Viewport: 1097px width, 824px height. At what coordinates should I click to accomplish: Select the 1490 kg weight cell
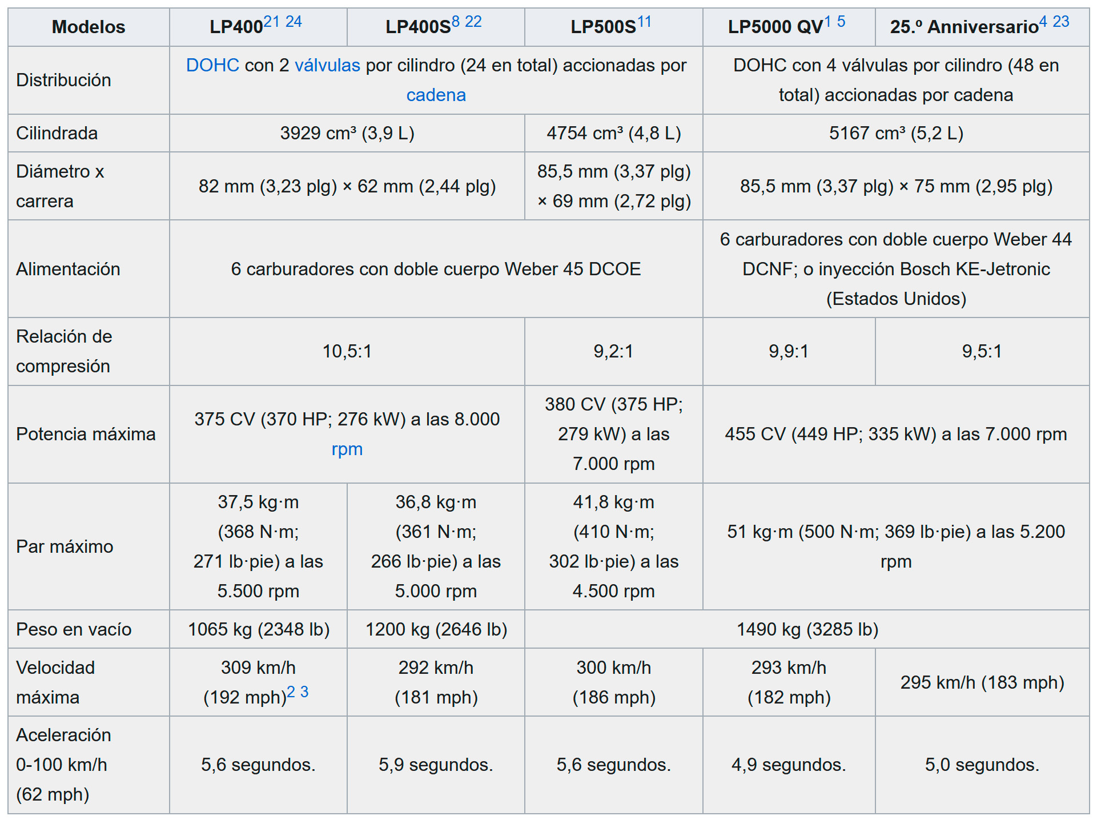tap(806, 629)
